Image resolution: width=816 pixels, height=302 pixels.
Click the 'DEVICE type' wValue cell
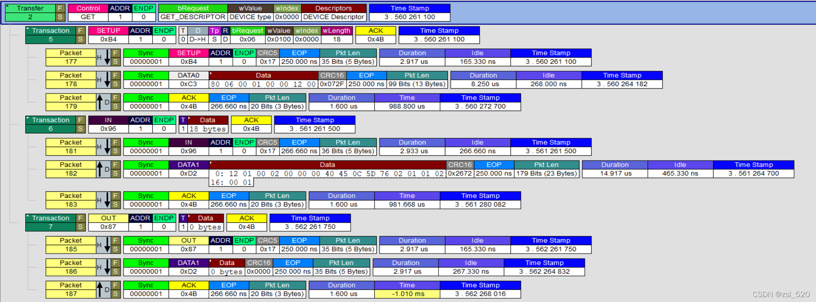point(250,17)
